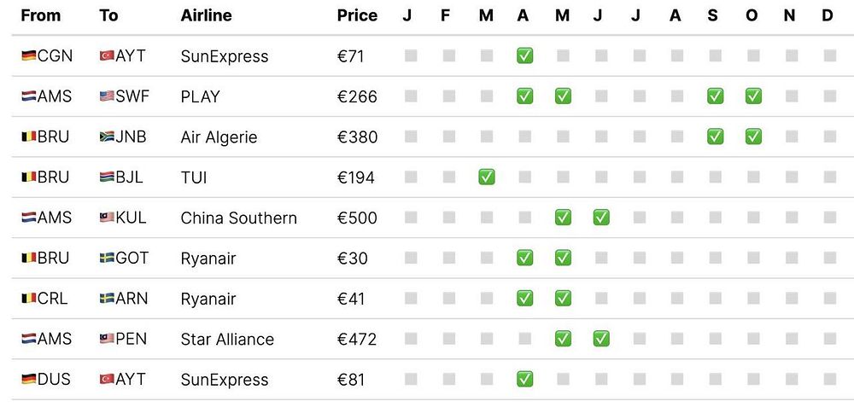
Task: Click the Gambian flag beside BJL
Action: click(x=107, y=177)
